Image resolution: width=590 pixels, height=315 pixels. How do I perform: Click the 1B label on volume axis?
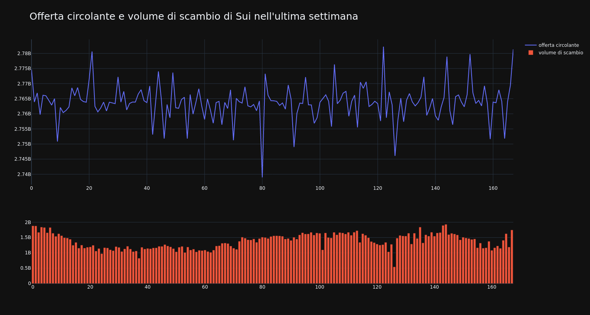click(x=28, y=253)
